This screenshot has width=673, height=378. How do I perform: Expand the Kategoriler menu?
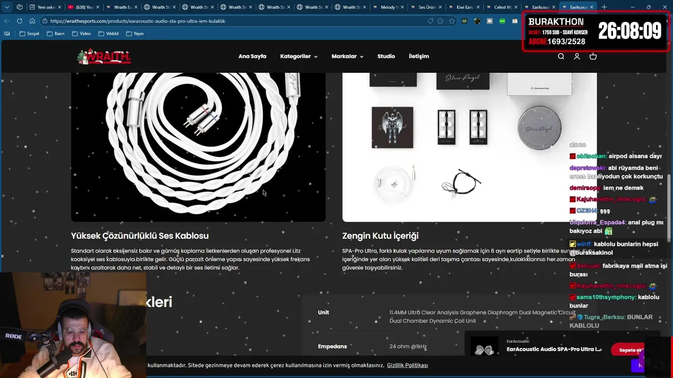[299, 56]
